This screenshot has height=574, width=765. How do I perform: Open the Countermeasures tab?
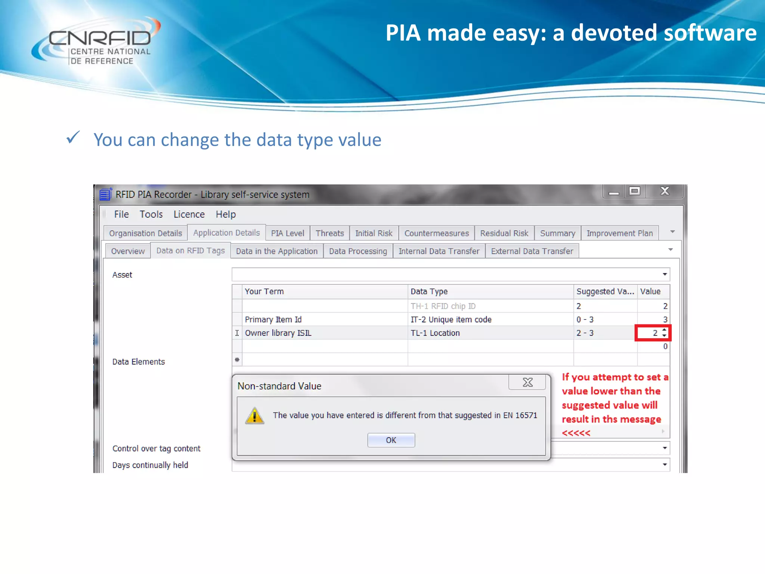click(x=437, y=233)
